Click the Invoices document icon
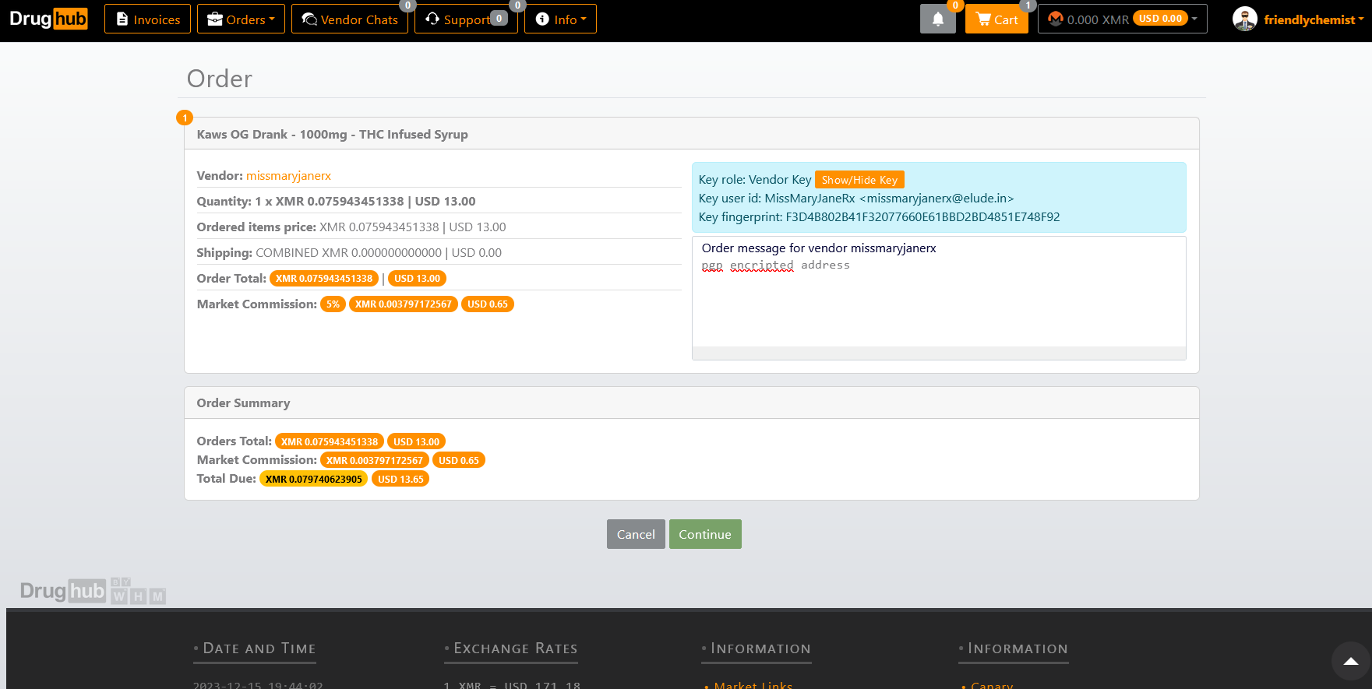Viewport: 1372px width, 689px height. 122,19
